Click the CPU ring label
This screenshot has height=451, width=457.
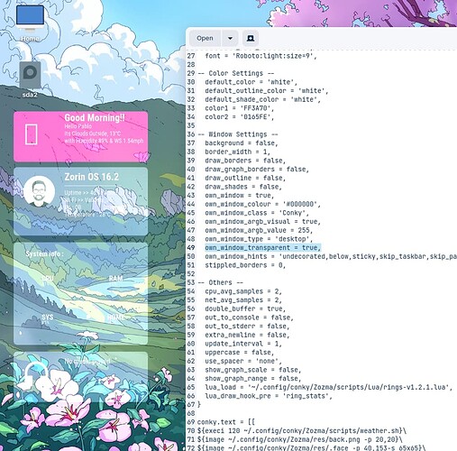click(x=48, y=278)
